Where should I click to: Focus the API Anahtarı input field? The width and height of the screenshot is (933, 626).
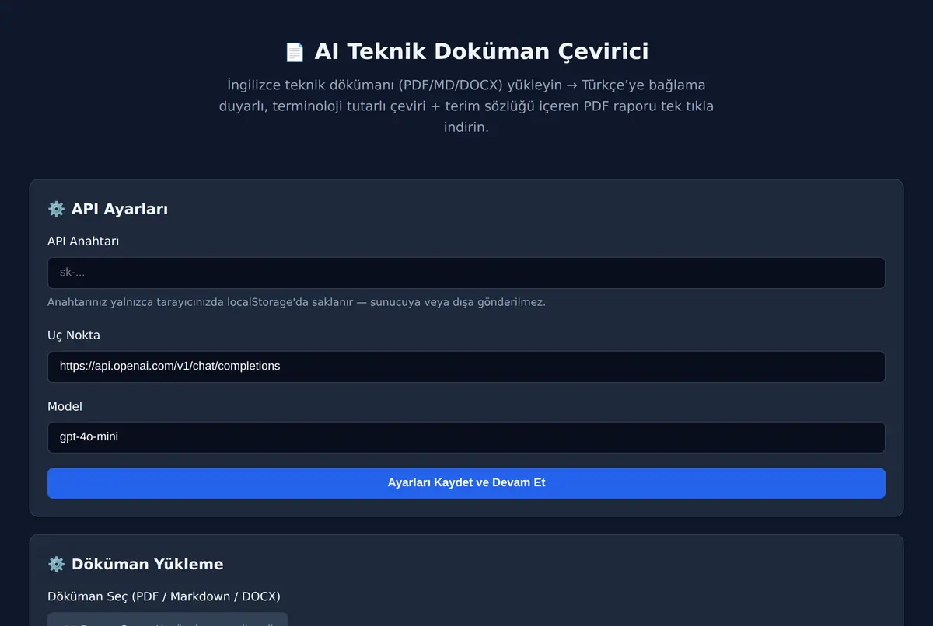(466, 273)
